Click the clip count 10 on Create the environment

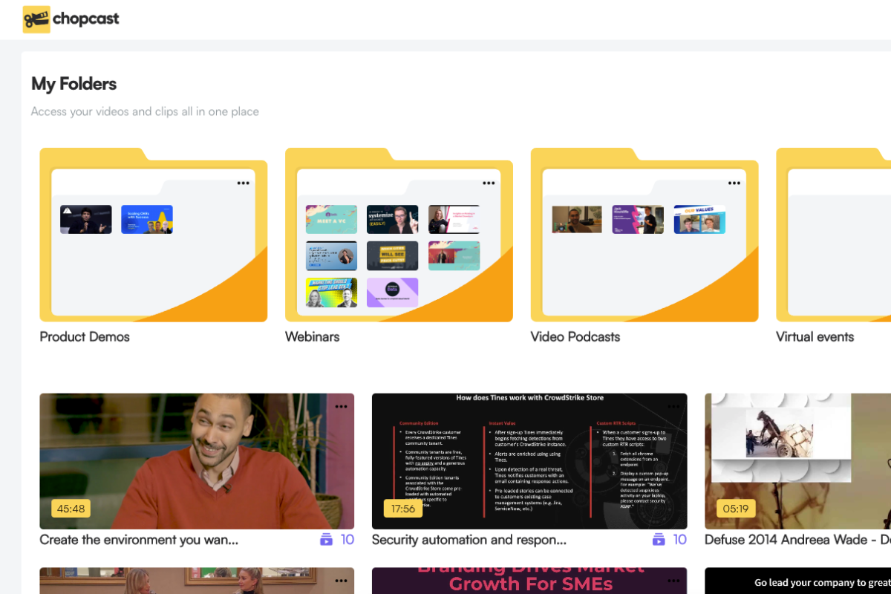point(347,540)
